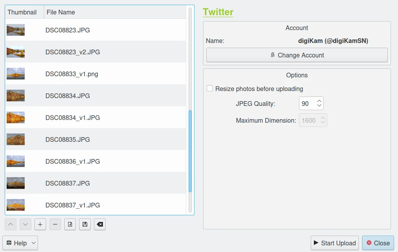
Task: Click the remove selected image minus icon
Action: click(x=55, y=224)
